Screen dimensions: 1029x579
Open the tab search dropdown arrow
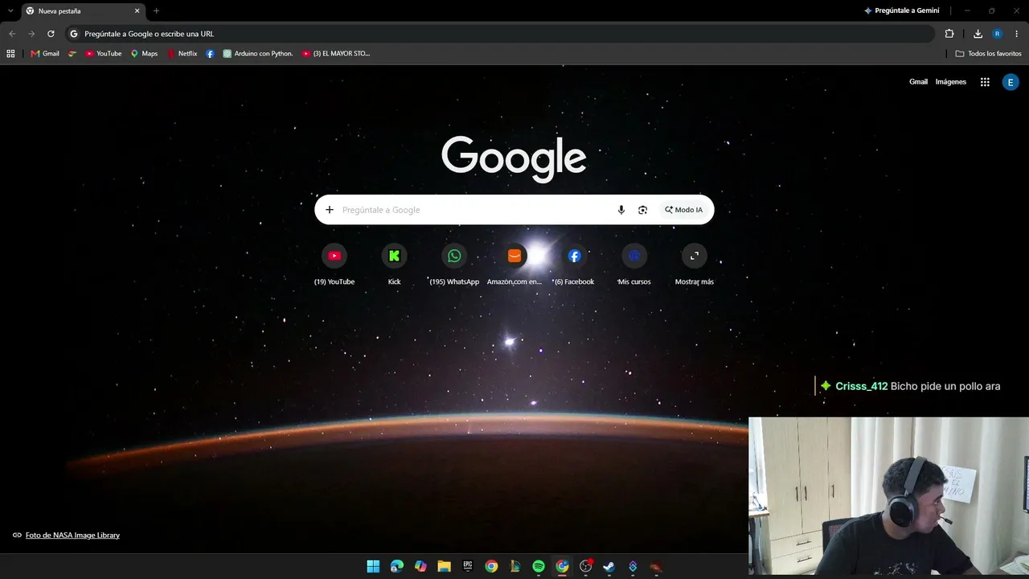tap(10, 10)
